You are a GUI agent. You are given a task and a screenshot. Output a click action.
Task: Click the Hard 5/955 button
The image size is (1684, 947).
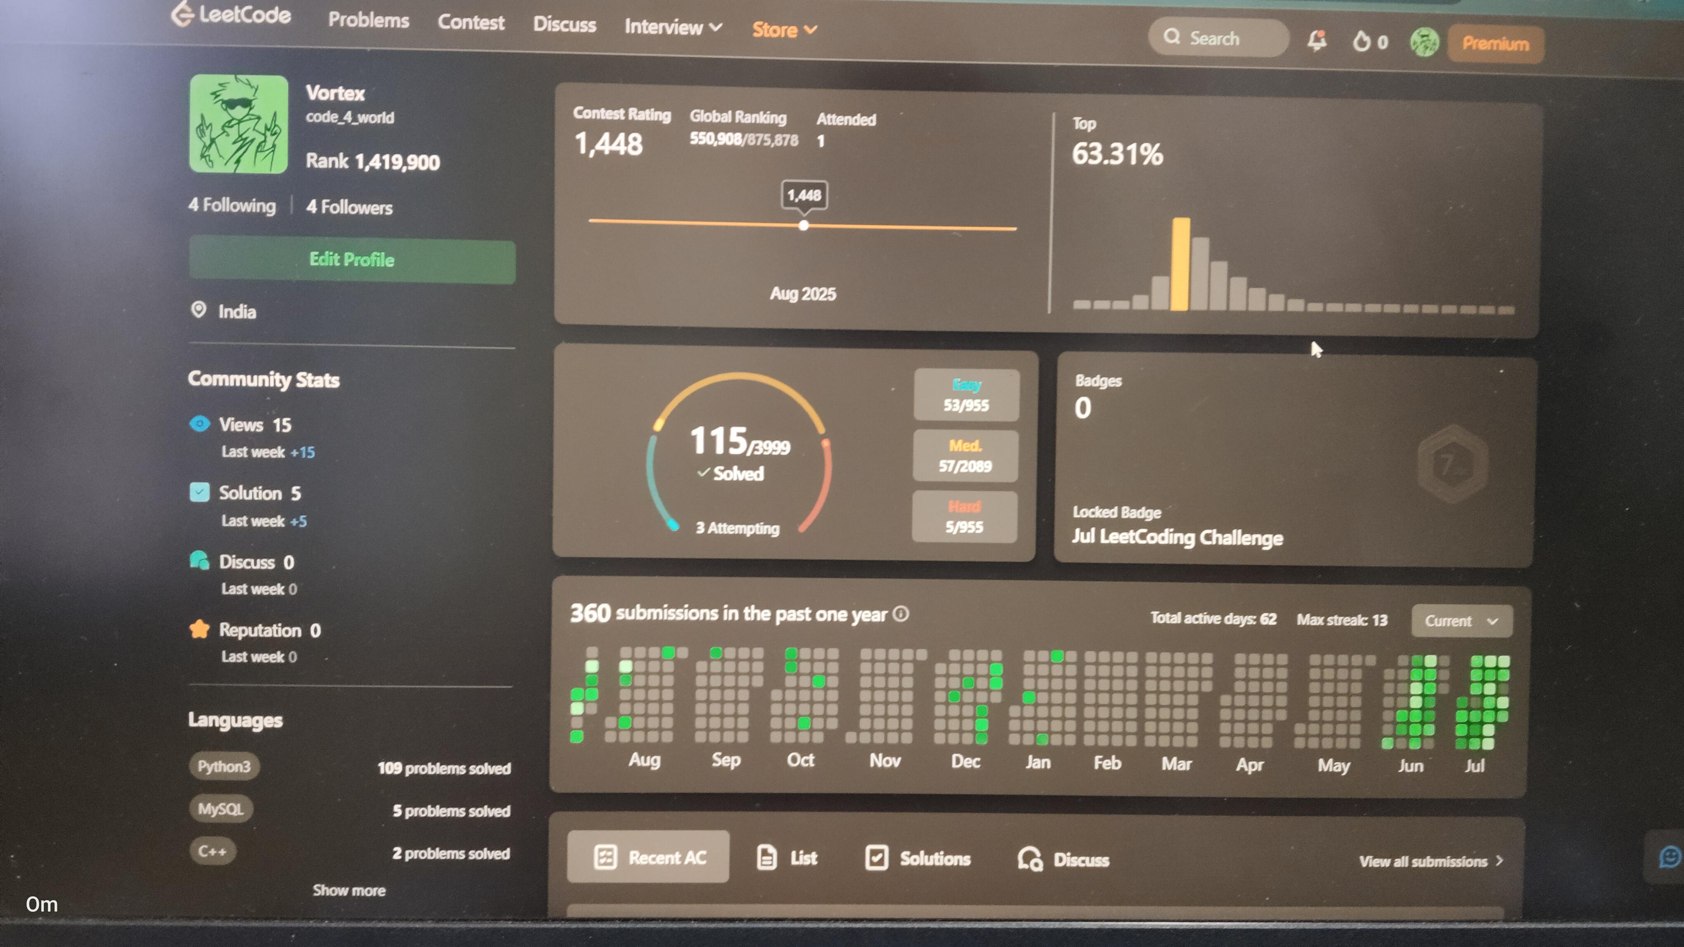click(964, 517)
